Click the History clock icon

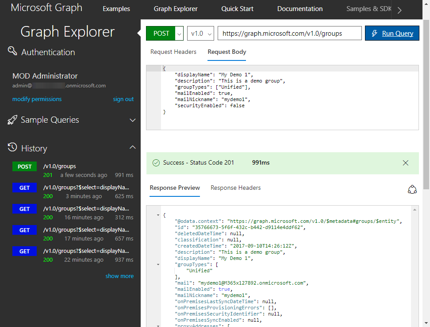(12, 148)
